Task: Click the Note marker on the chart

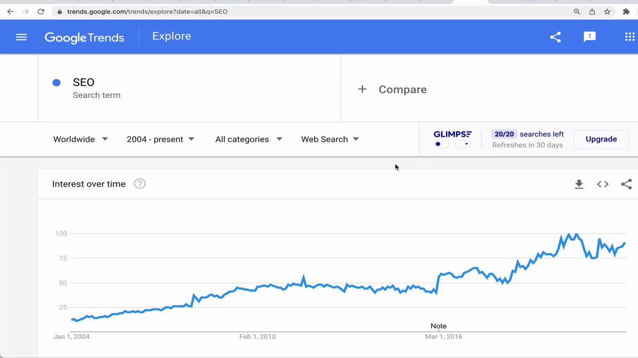Action: (x=439, y=326)
